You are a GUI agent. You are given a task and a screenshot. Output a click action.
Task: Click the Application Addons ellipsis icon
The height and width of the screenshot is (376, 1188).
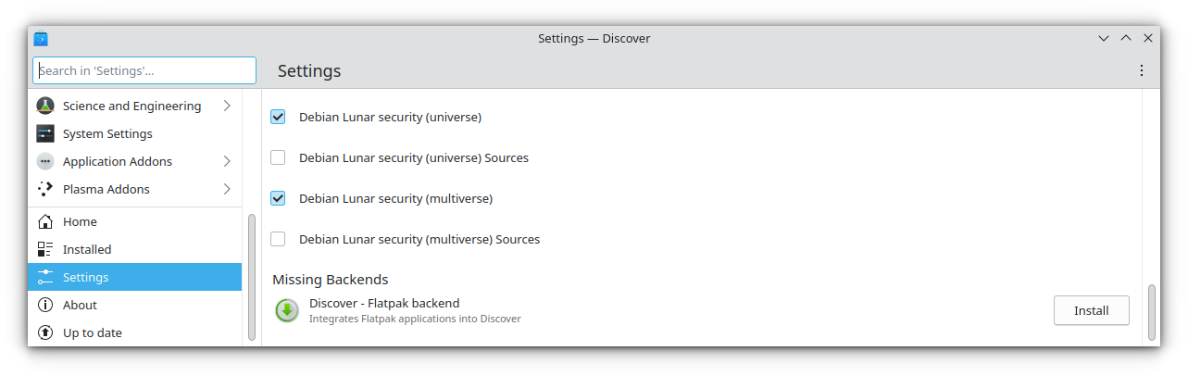coord(45,161)
